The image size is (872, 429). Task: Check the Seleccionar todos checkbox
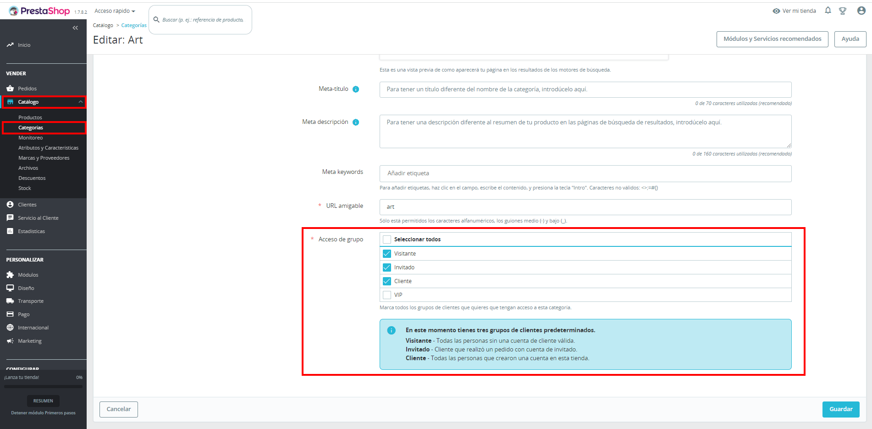[x=387, y=240]
